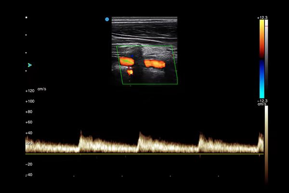Click the blue-cyan lower color velocity bar
The width and height of the screenshot is (289, 193).
pyautogui.click(x=262, y=79)
